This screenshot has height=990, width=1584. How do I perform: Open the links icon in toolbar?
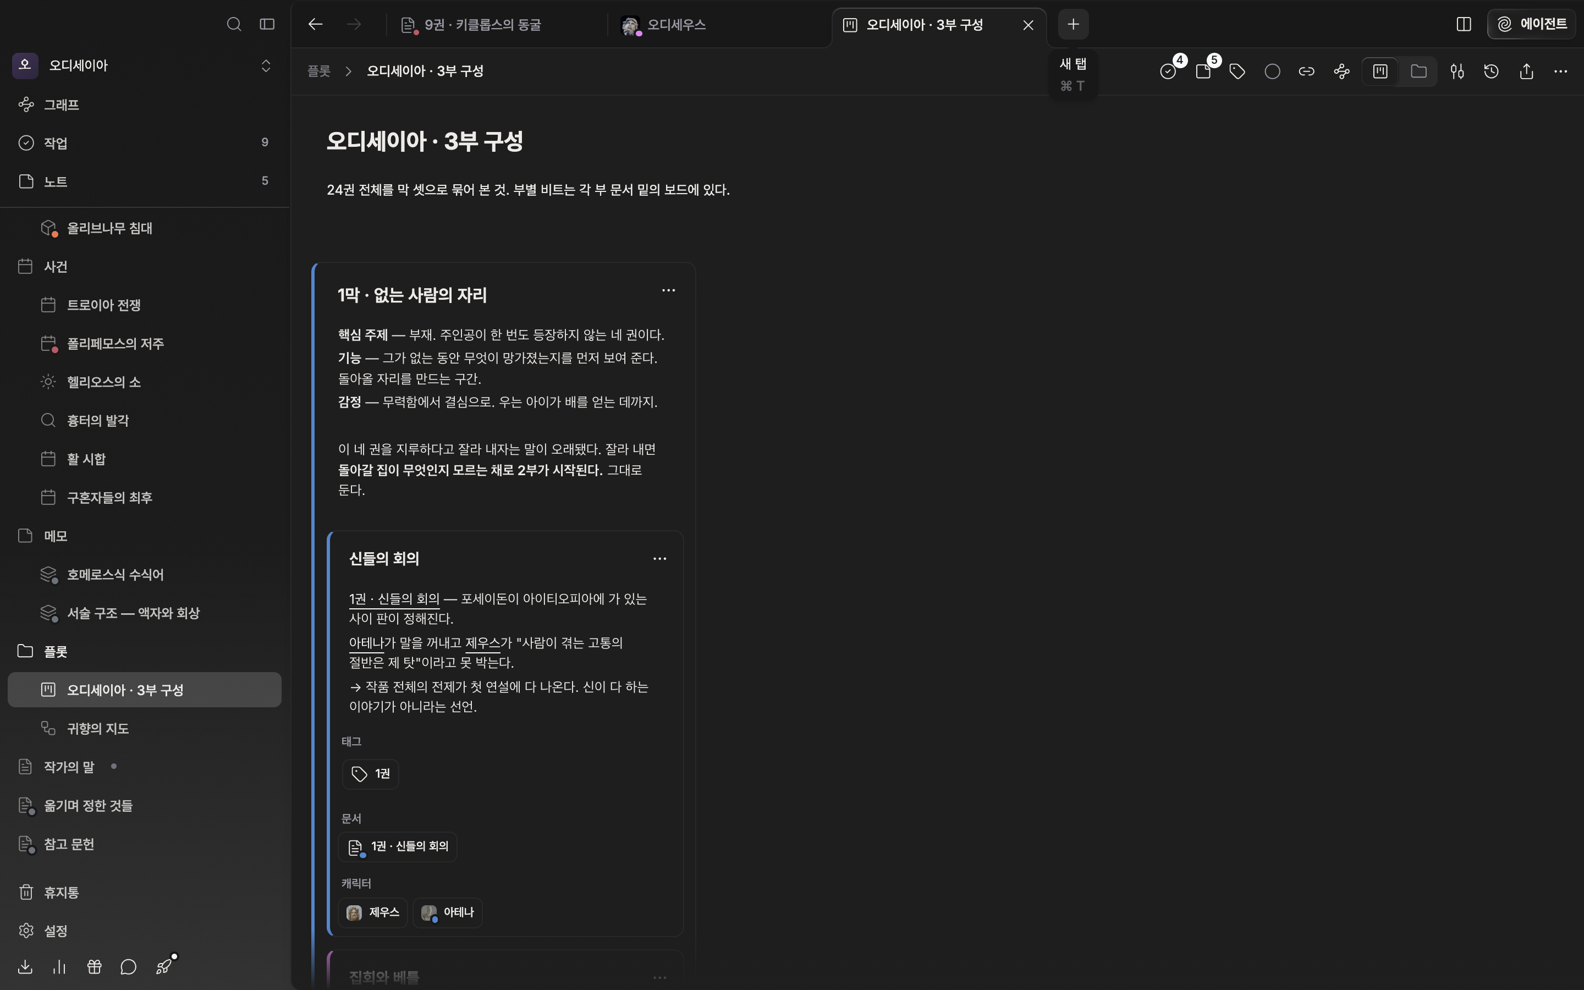point(1306,71)
